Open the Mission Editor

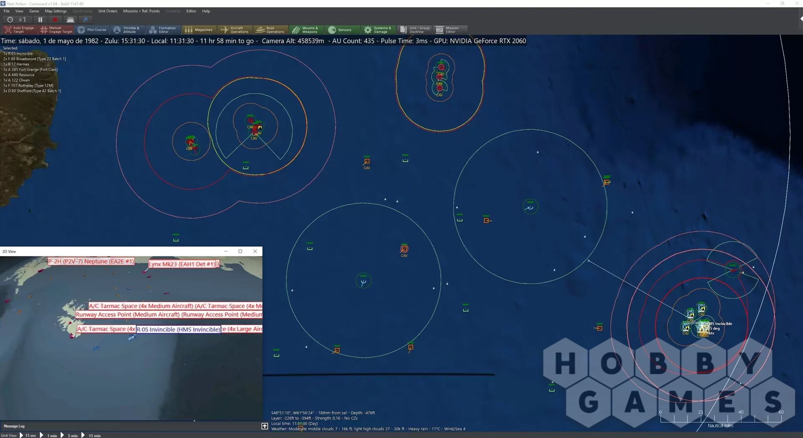point(450,30)
